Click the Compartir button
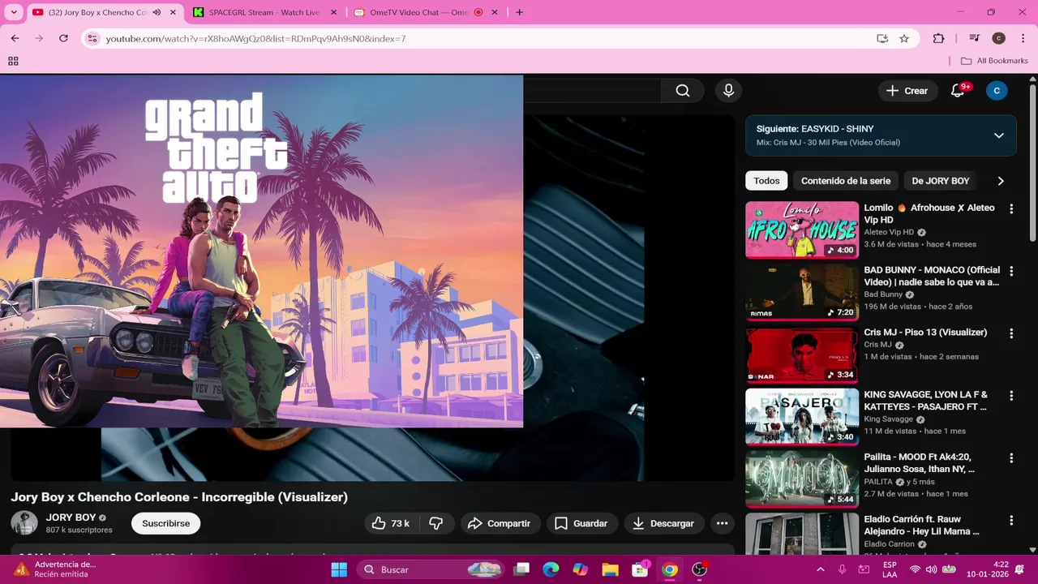The image size is (1038, 584). pyautogui.click(x=500, y=523)
